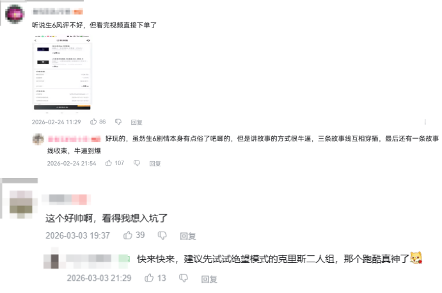This screenshot has width=442, height=293.
Task: Reply to the 好玩的 story-line comment
Action: tap(155, 164)
